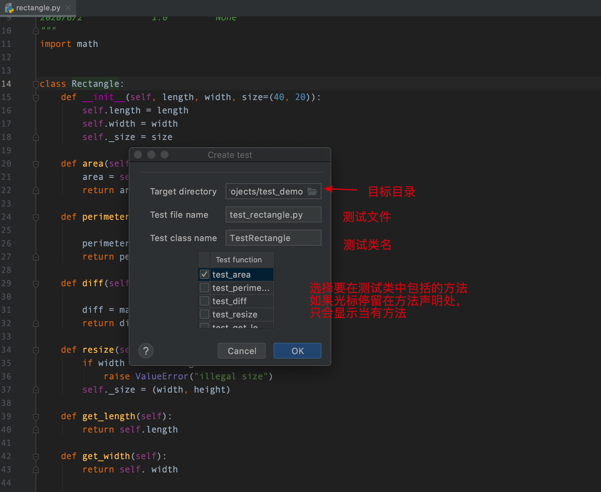The image size is (601, 492).
Task: Edit the Test file name field
Action: [273, 214]
